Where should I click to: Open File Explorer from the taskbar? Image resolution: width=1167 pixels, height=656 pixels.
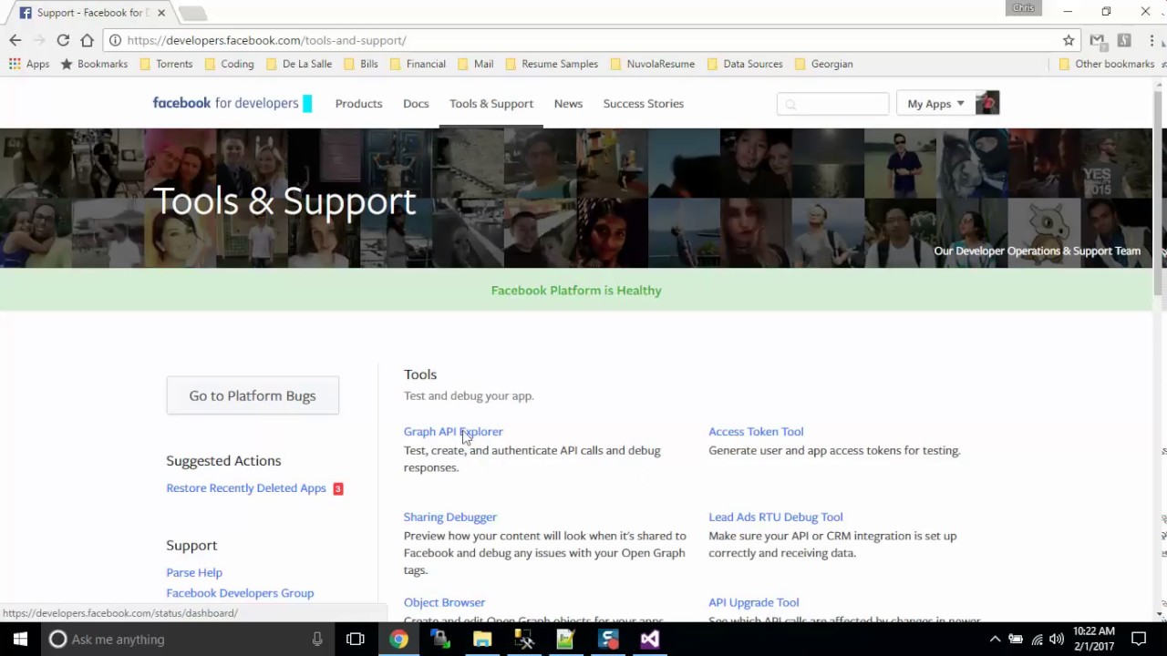[482, 639]
